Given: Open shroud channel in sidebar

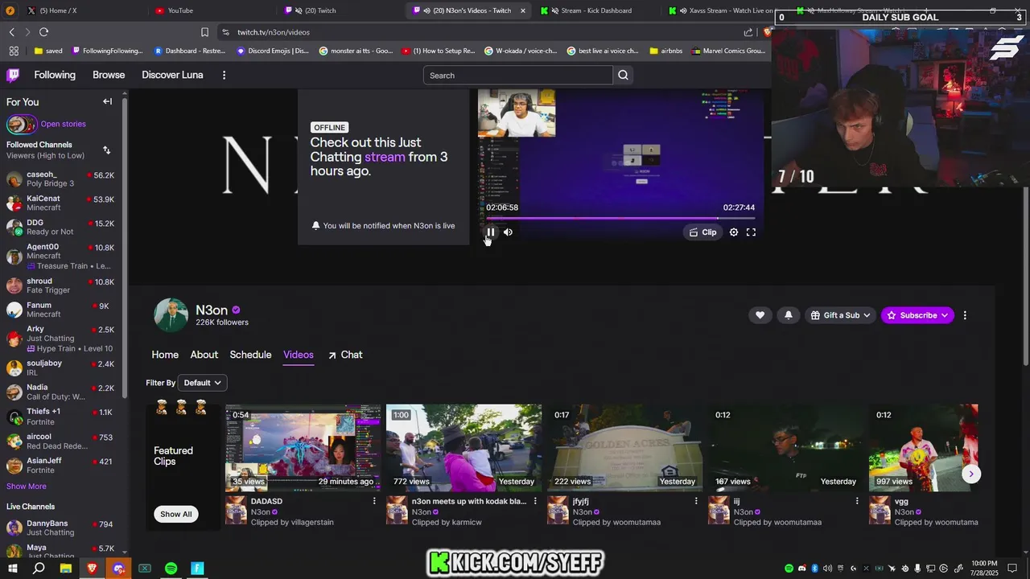Looking at the screenshot, I should coord(60,285).
